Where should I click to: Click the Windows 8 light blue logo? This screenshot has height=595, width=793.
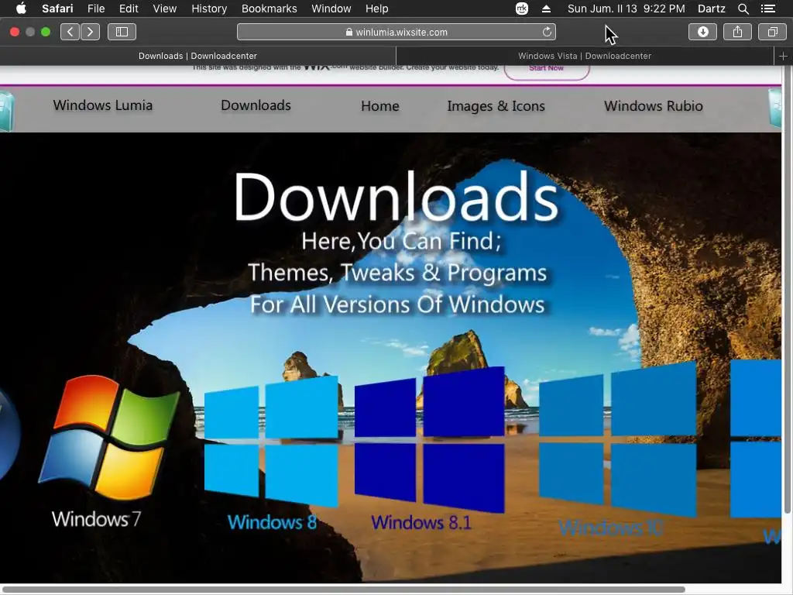(x=271, y=441)
